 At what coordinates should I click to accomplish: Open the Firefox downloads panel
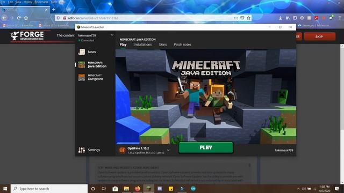281,18
